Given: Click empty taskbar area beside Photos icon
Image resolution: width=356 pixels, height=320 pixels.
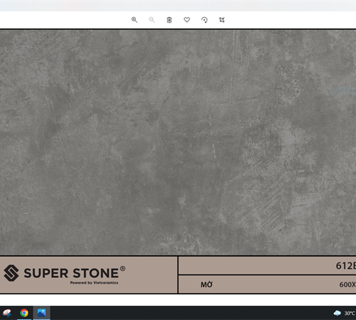Looking at the screenshot, I should click(x=190, y=313).
